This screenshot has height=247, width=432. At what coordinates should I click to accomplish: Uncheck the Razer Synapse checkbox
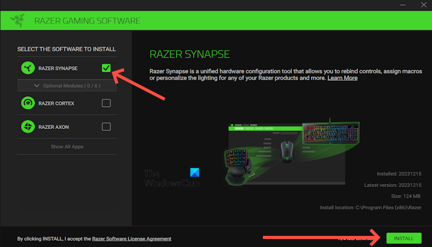[106, 68]
